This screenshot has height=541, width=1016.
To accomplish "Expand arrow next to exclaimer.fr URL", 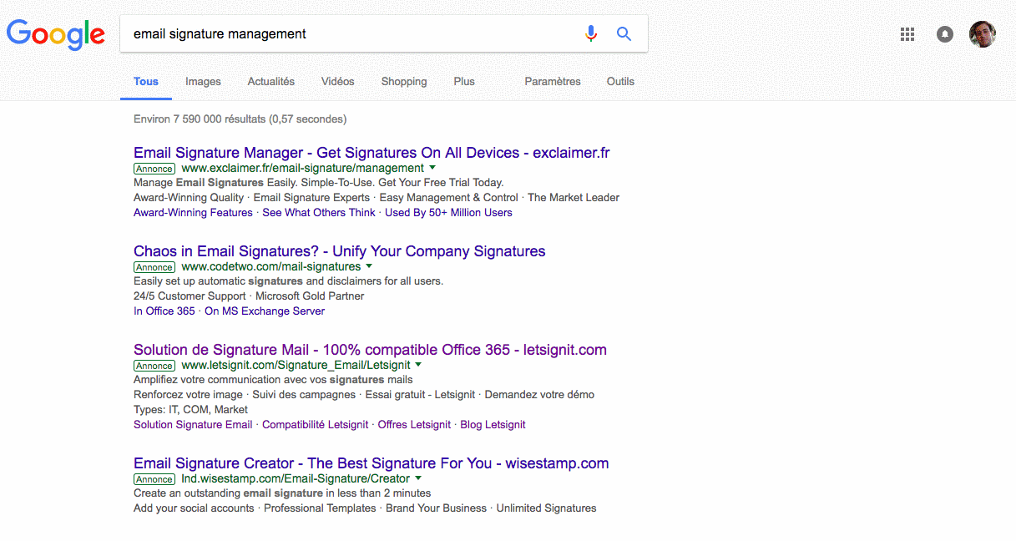I will [432, 168].
